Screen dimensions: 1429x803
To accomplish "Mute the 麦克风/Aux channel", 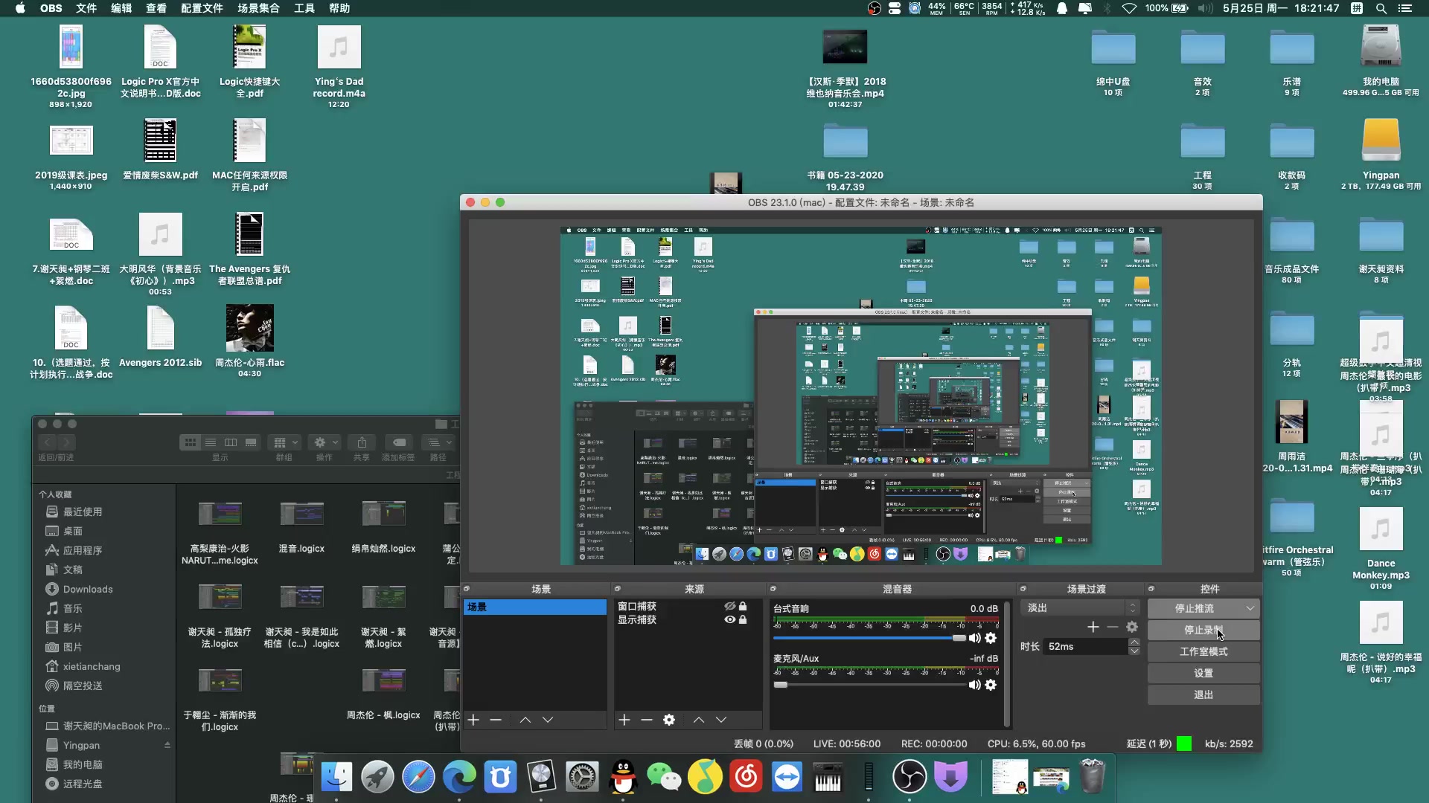I will pyautogui.click(x=974, y=685).
